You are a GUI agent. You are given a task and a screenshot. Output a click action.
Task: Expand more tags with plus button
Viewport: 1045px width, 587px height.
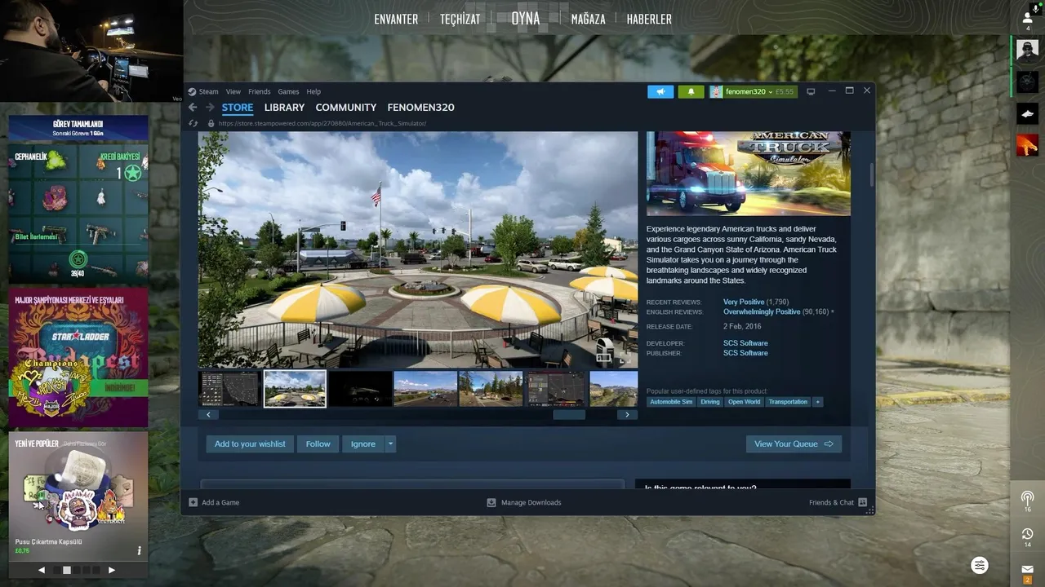(817, 402)
